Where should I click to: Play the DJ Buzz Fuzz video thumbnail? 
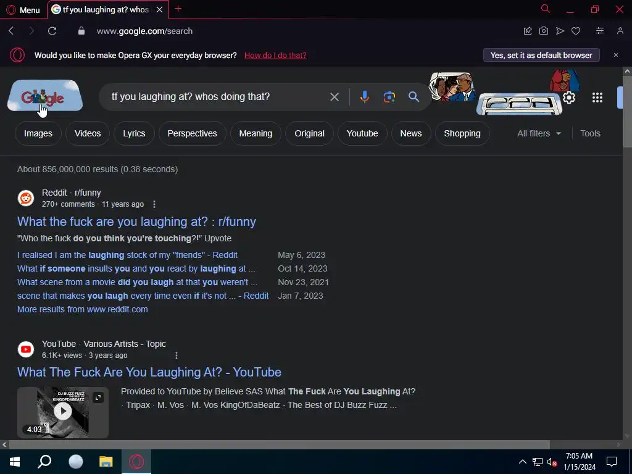coord(63,412)
